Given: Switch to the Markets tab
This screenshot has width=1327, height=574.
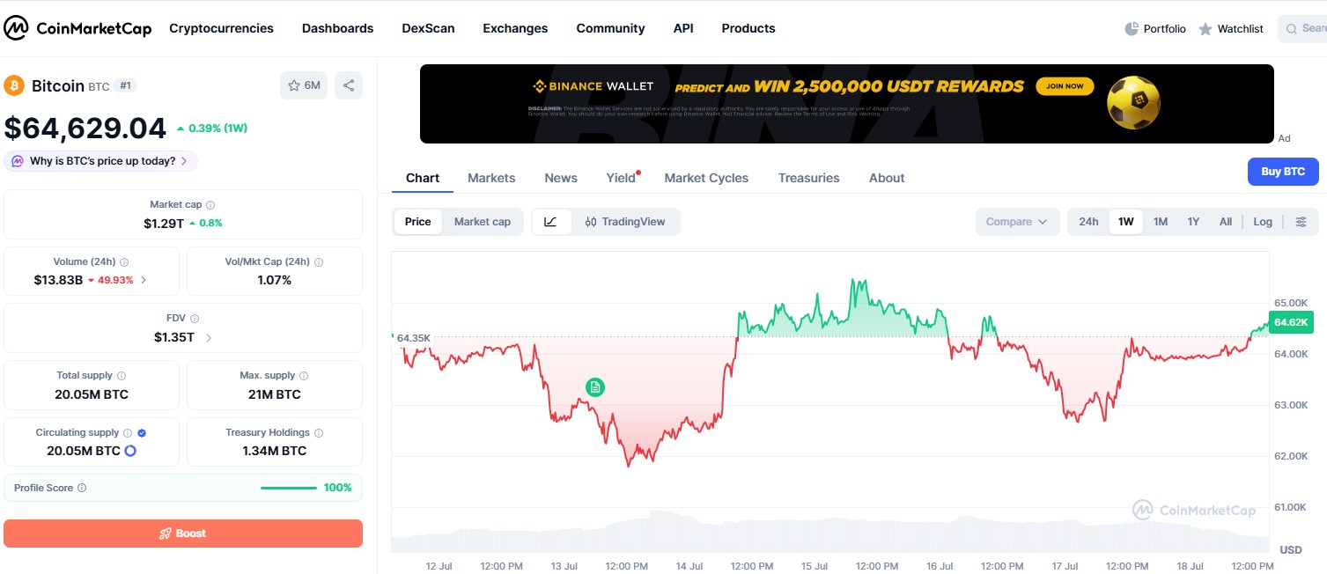Looking at the screenshot, I should coord(491,178).
